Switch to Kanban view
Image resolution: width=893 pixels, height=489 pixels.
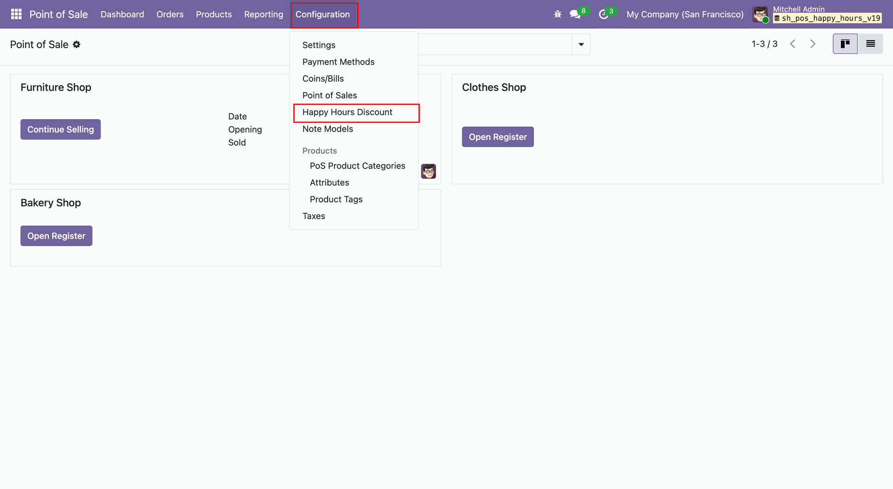click(x=845, y=44)
